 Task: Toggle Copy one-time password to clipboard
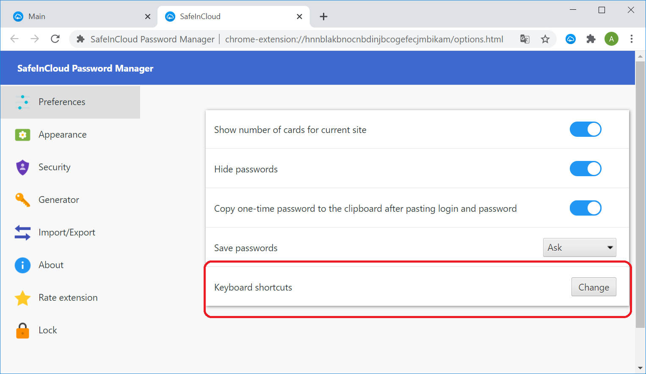(x=585, y=208)
